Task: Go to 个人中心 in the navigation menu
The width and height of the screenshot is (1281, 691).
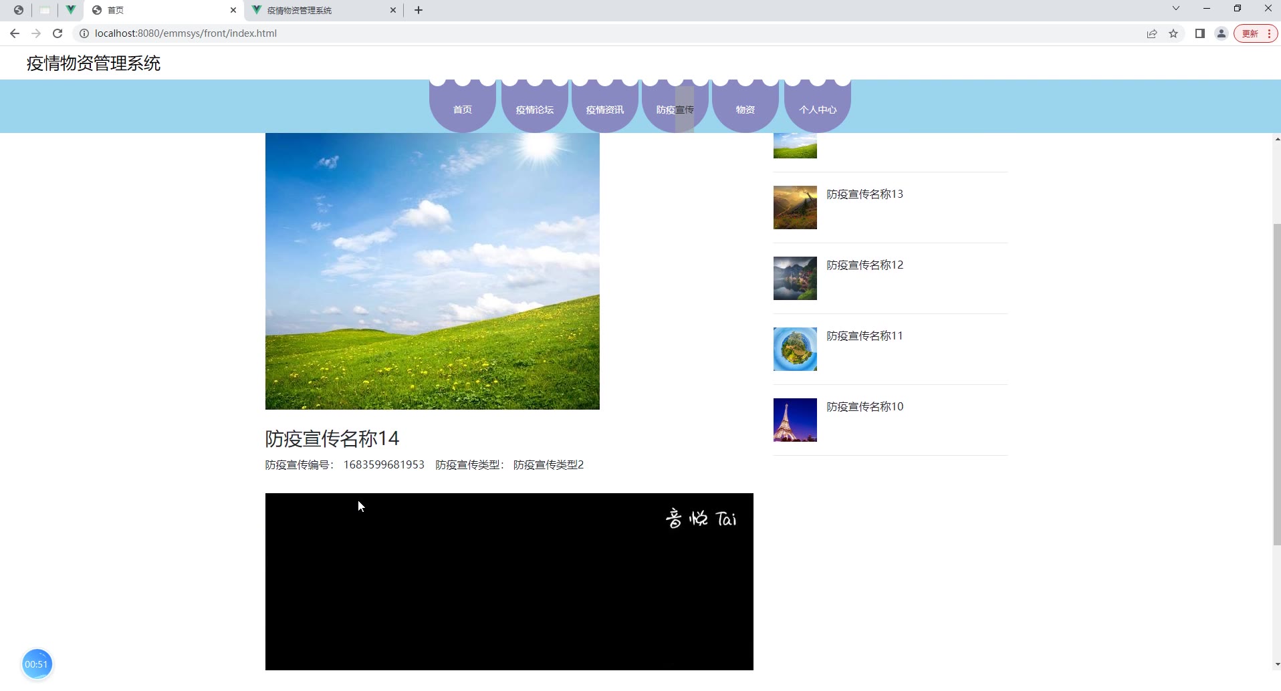Action: [x=818, y=107]
